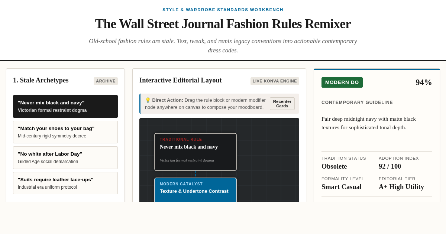Click the lightbulb icon in Direct Action hint
Viewport: 446px width, 234px height.
148,100
